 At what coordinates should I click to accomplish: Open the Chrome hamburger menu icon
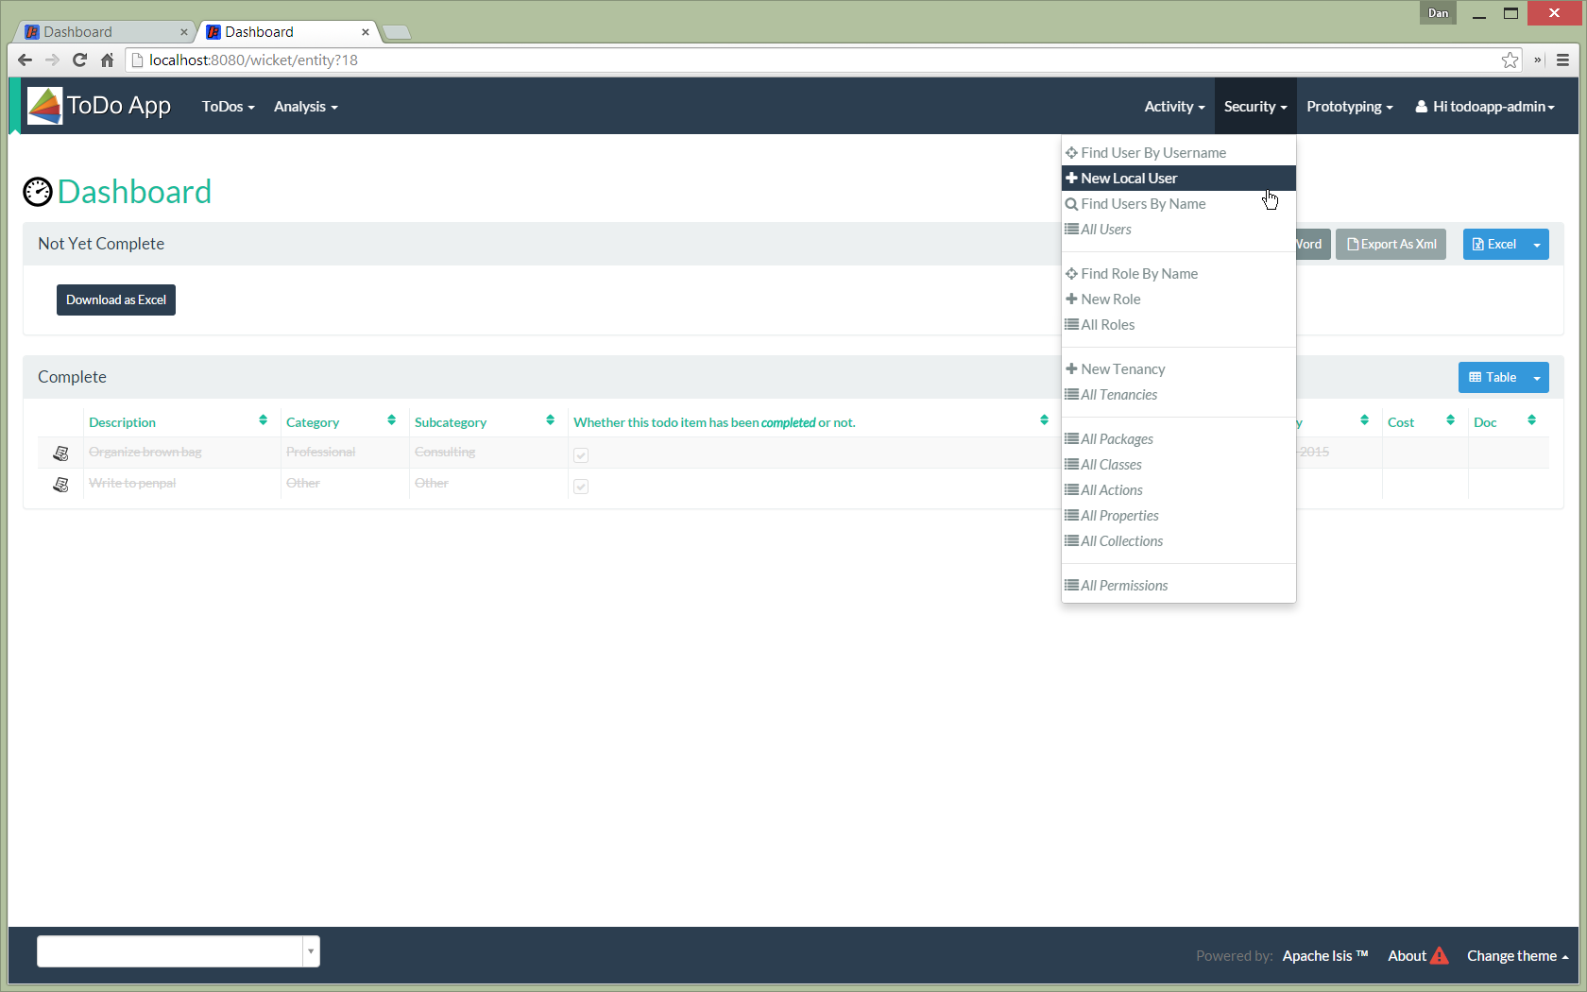point(1562,60)
